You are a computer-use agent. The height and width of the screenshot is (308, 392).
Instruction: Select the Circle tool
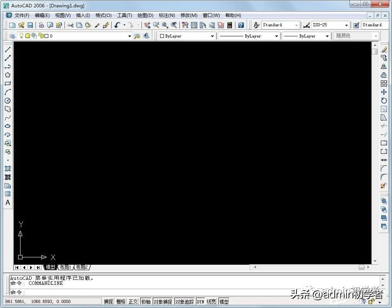tap(8, 101)
